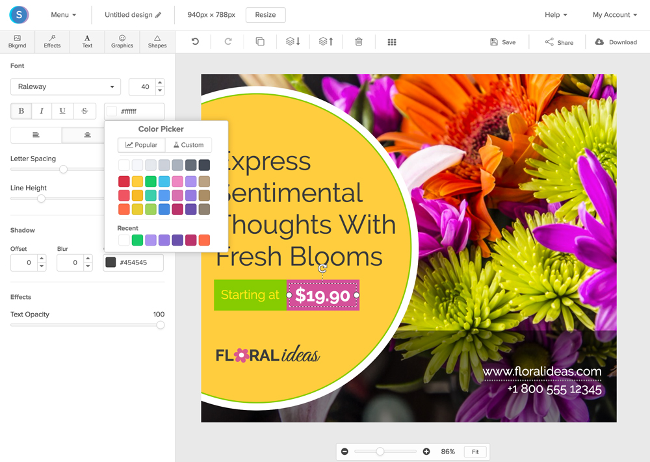Click the font size input field
650x462 pixels.
tap(144, 86)
